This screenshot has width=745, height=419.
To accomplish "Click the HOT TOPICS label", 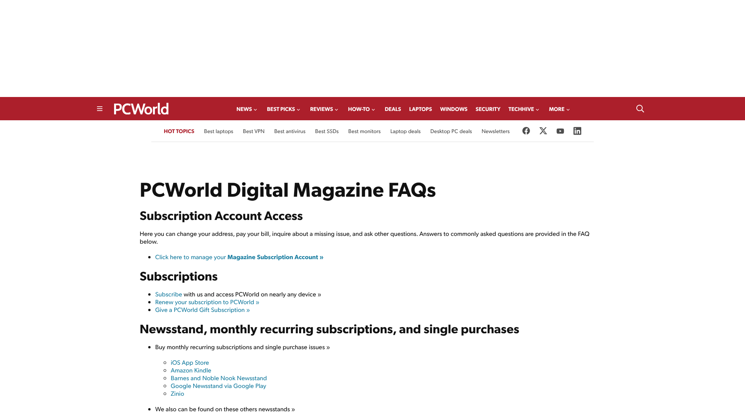I will point(179,132).
